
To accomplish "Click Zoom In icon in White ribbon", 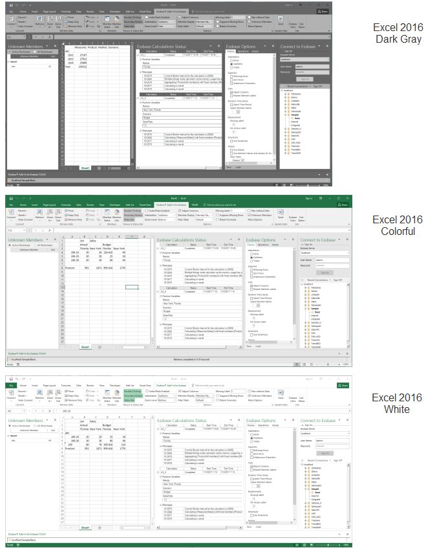I will pos(50,393).
